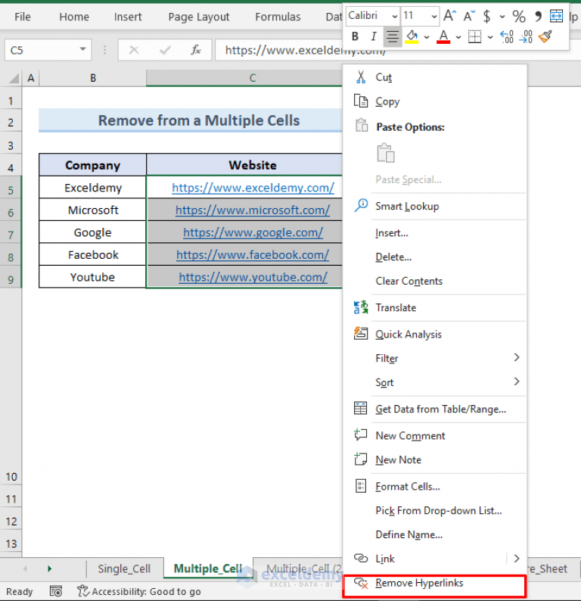The height and width of the screenshot is (601, 581).
Task: Click the macro recording status icon
Action: pyautogui.click(x=56, y=591)
